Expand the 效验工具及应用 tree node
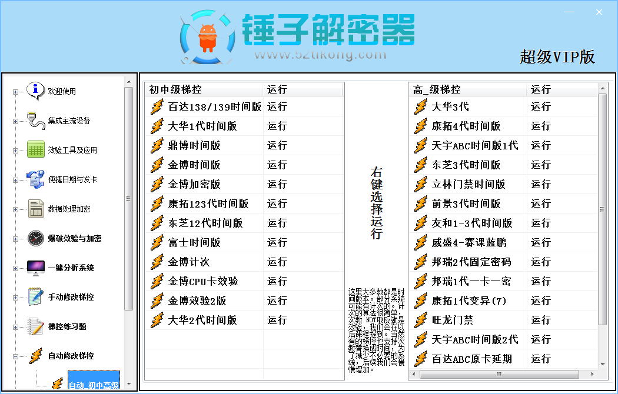Screen dimensions: 618x394 pos(15,151)
